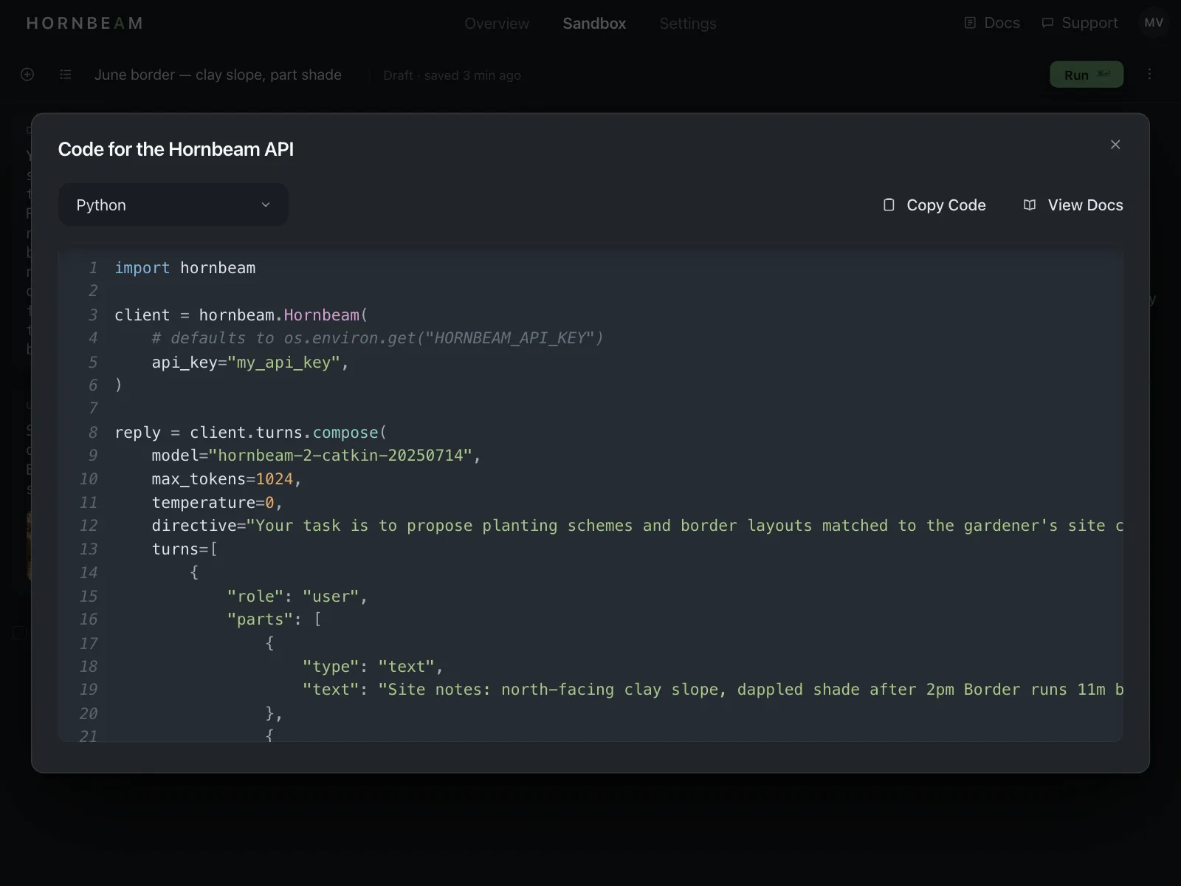Open View Docs link
Image resolution: width=1181 pixels, height=886 pixels.
click(x=1073, y=205)
